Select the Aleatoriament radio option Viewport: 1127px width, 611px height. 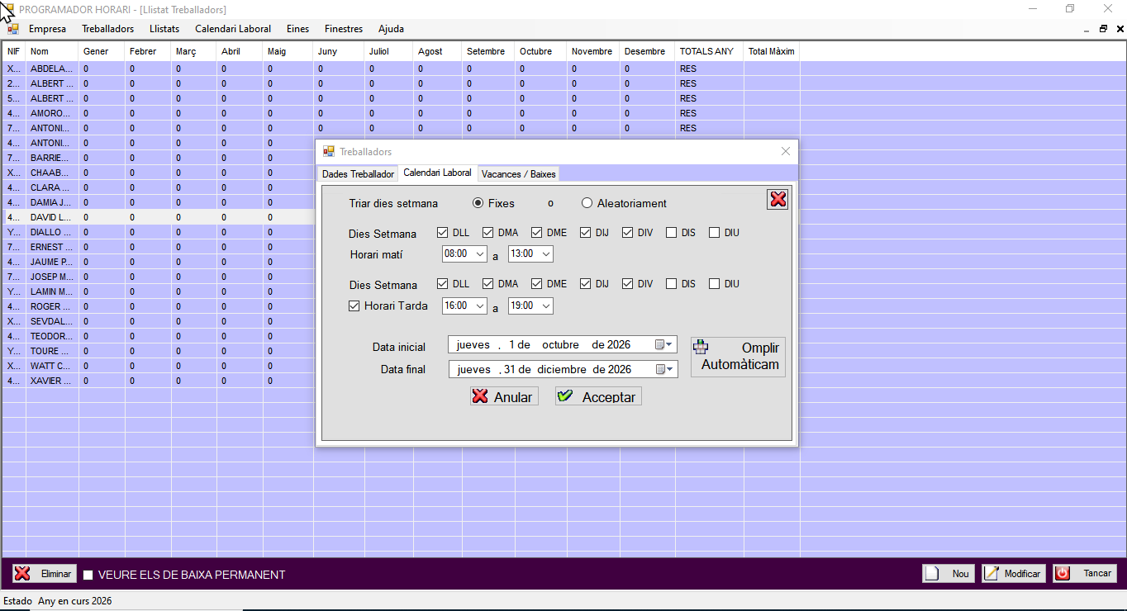pyautogui.click(x=587, y=203)
